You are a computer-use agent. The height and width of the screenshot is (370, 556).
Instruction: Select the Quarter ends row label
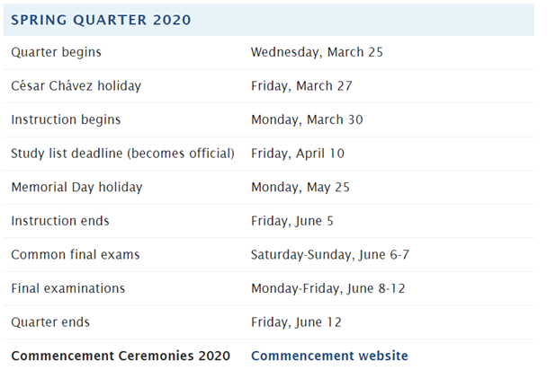tap(50, 322)
